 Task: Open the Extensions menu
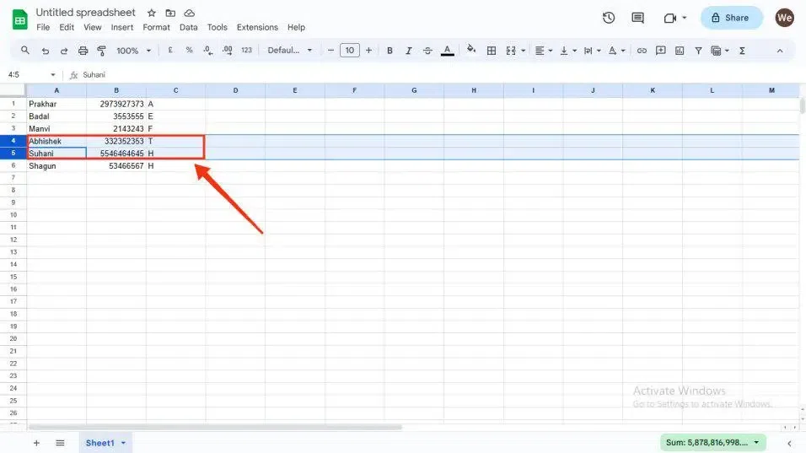[x=257, y=27]
